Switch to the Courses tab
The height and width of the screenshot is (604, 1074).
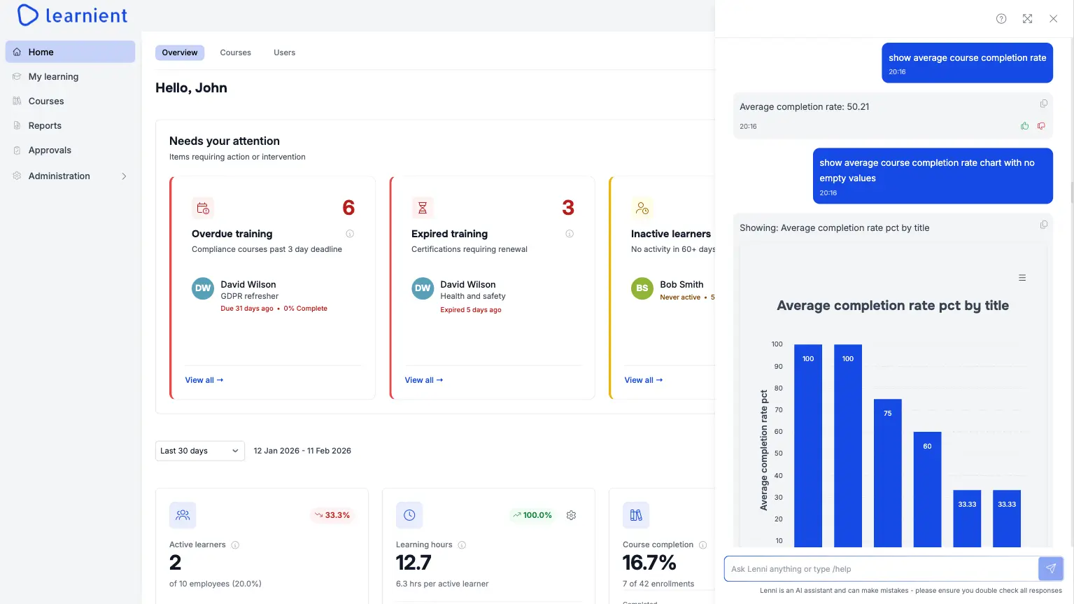click(x=235, y=52)
